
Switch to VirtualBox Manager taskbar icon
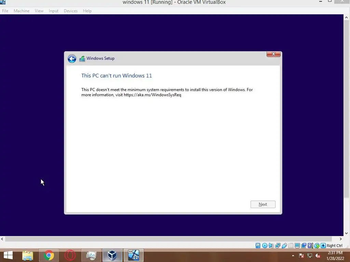[x=112, y=255]
